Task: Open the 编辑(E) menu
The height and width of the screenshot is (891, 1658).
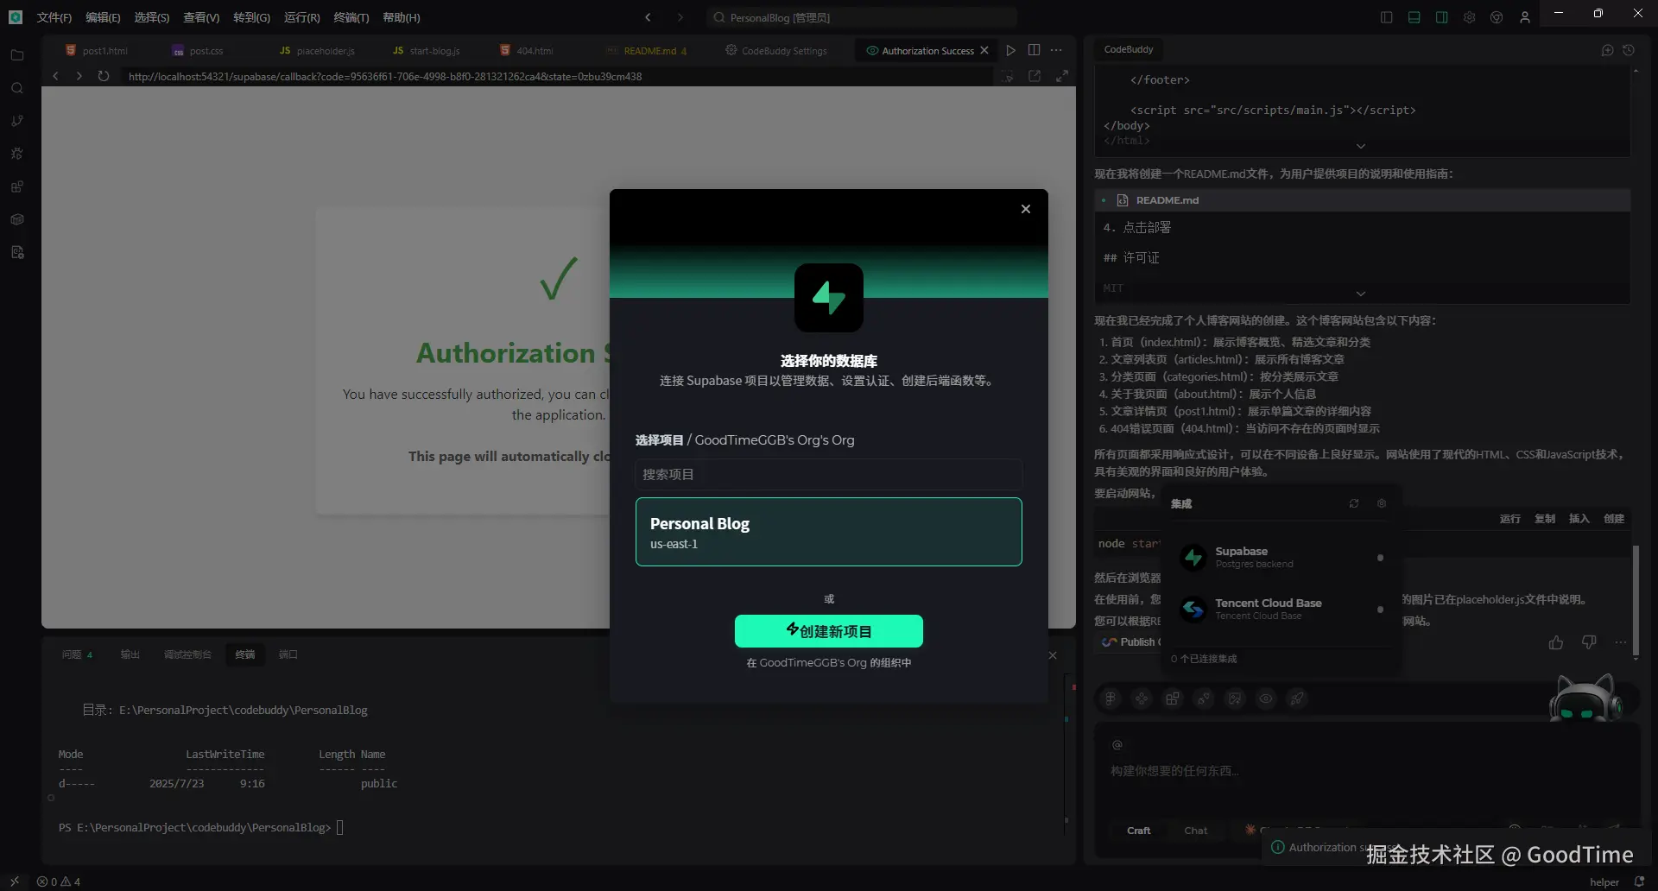Action: [103, 17]
